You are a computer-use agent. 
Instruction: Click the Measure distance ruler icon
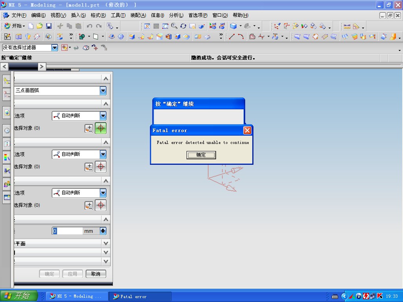tap(347, 26)
